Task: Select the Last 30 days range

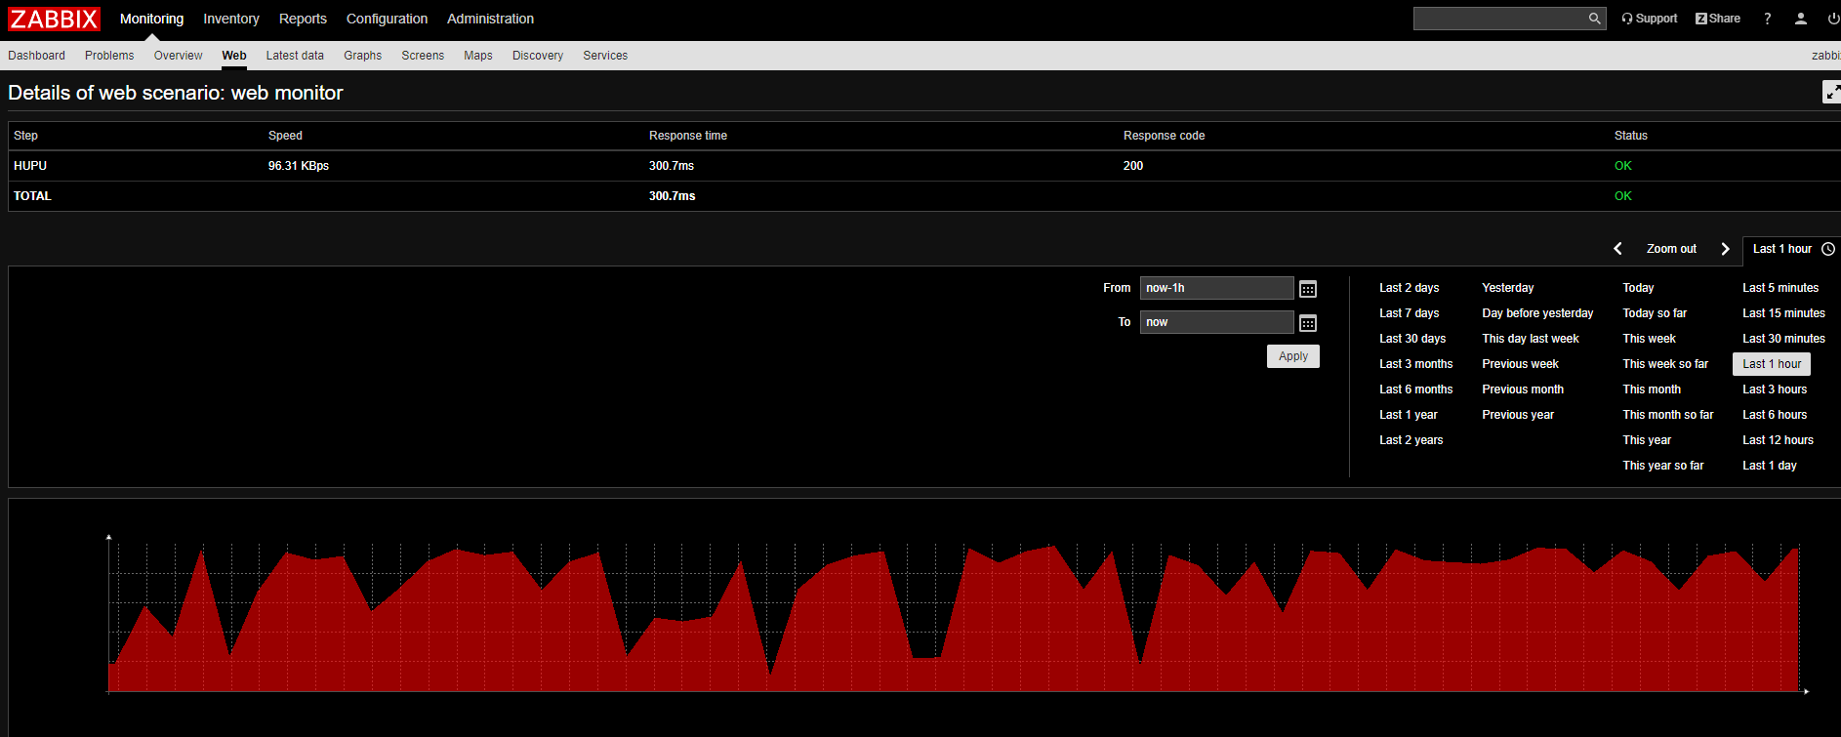Action: (1412, 339)
